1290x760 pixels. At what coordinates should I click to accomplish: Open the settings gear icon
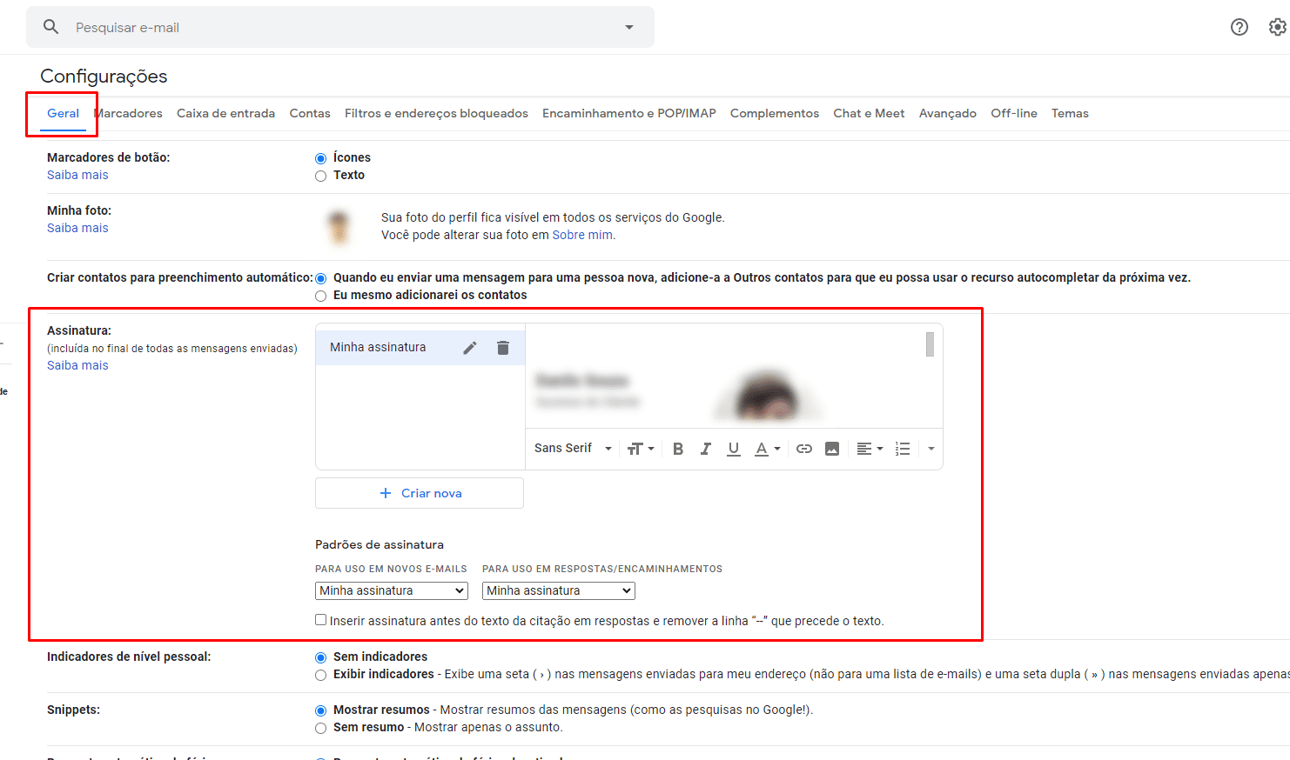click(1277, 27)
